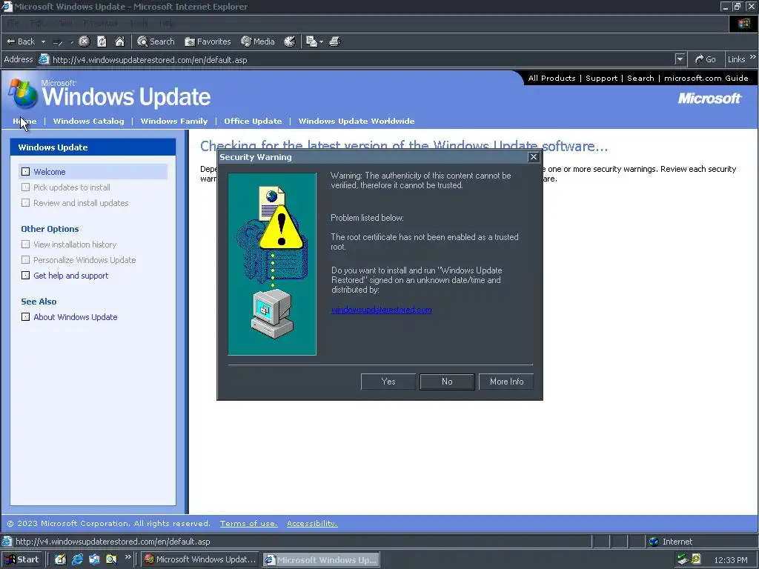Open the Help menu in the menu bar
The height and width of the screenshot is (569, 759).
167,23
